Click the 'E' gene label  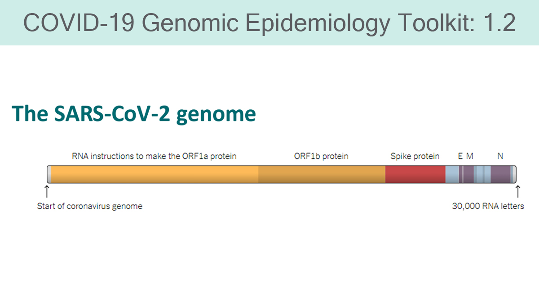(460, 156)
